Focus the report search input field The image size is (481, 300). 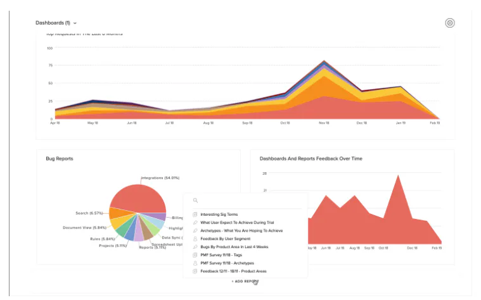(247, 201)
